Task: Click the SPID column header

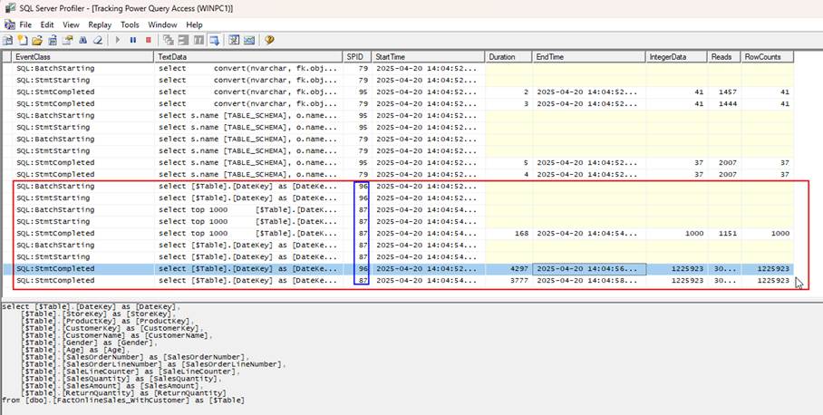Action: [x=357, y=57]
